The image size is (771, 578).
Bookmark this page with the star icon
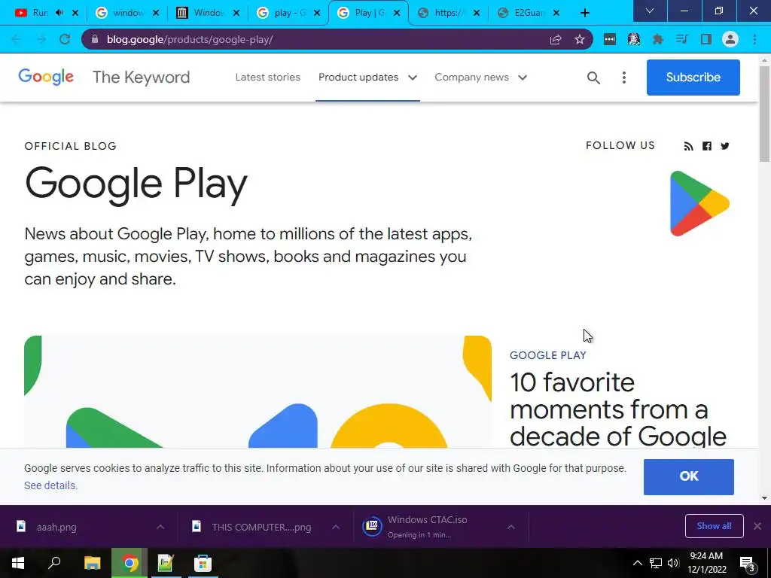[x=580, y=39]
